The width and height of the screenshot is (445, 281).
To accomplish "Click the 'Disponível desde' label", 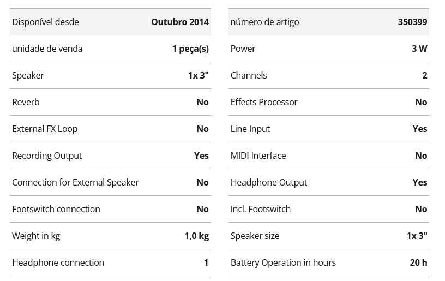I will (x=45, y=22).
